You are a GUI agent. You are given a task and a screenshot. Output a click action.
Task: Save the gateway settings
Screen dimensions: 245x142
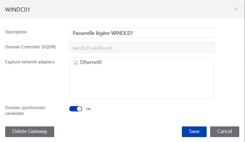(x=194, y=132)
